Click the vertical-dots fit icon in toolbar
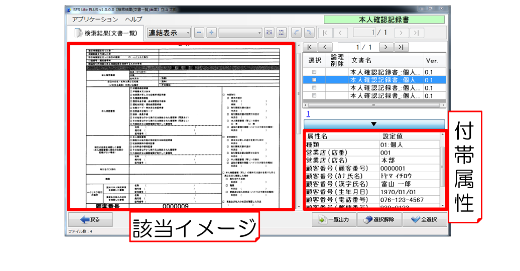Viewport: 520px width, 271px height. click(x=269, y=33)
